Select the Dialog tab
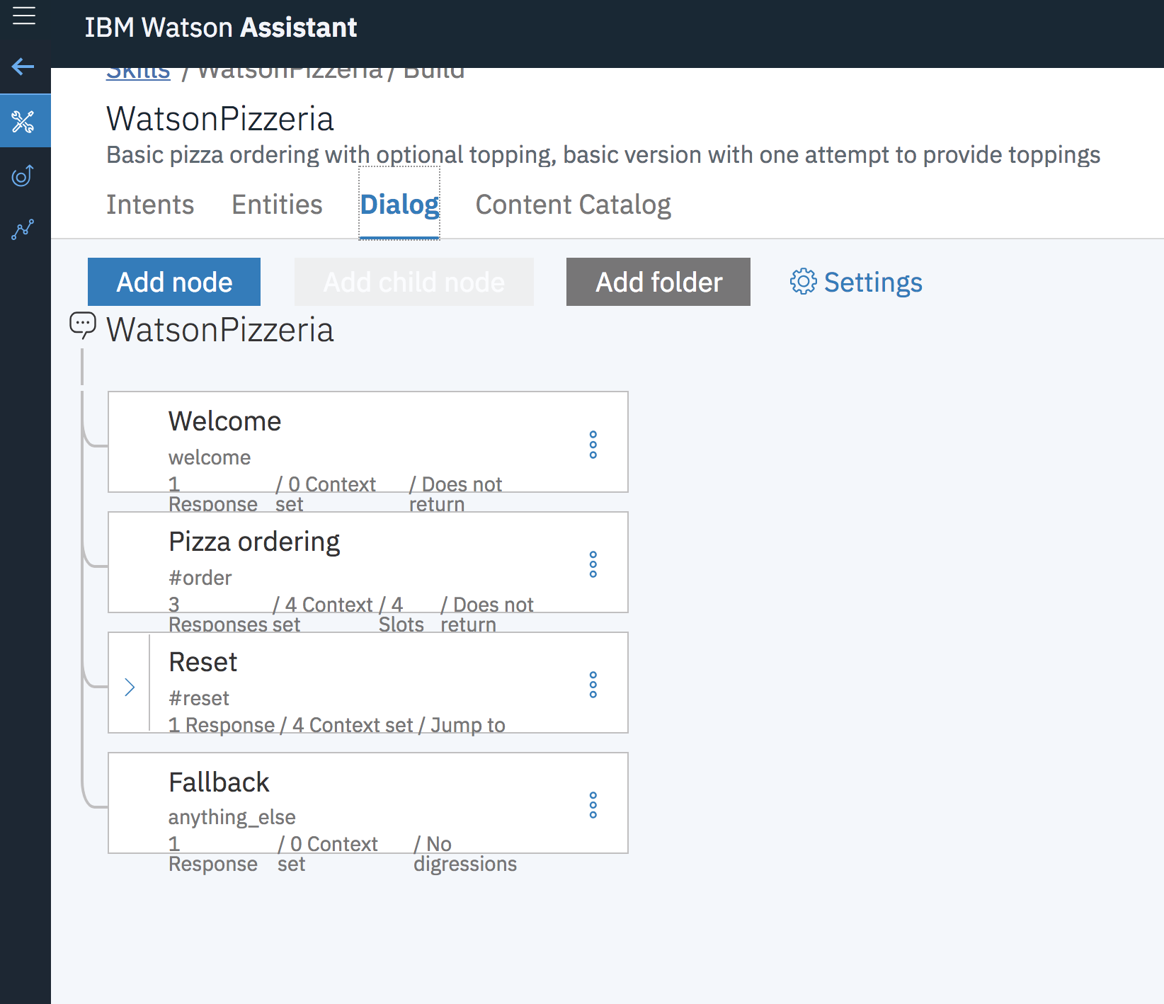The height and width of the screenshot is (1004, 1164). coord(399,205)
